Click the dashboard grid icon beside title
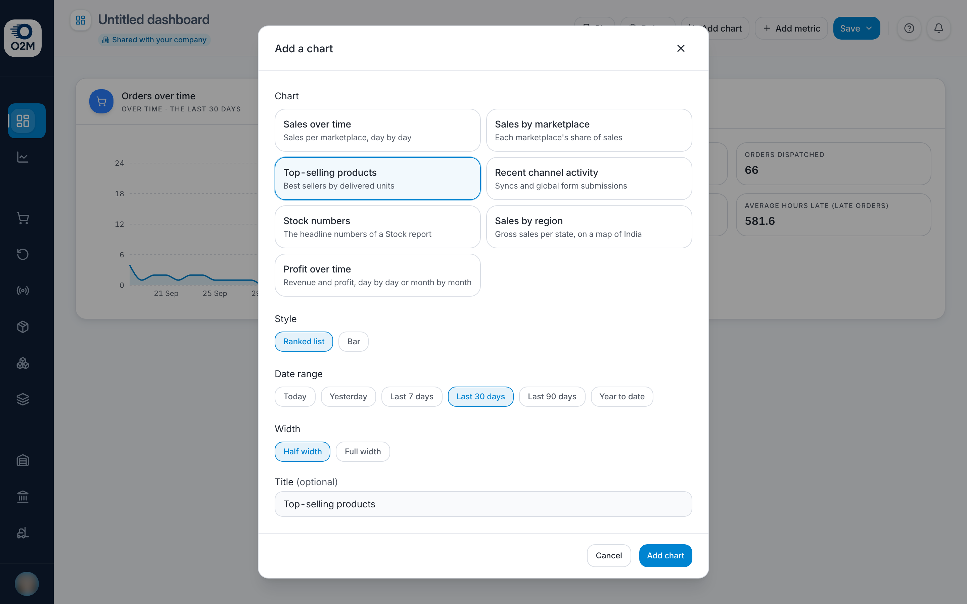 click(81, 20)
